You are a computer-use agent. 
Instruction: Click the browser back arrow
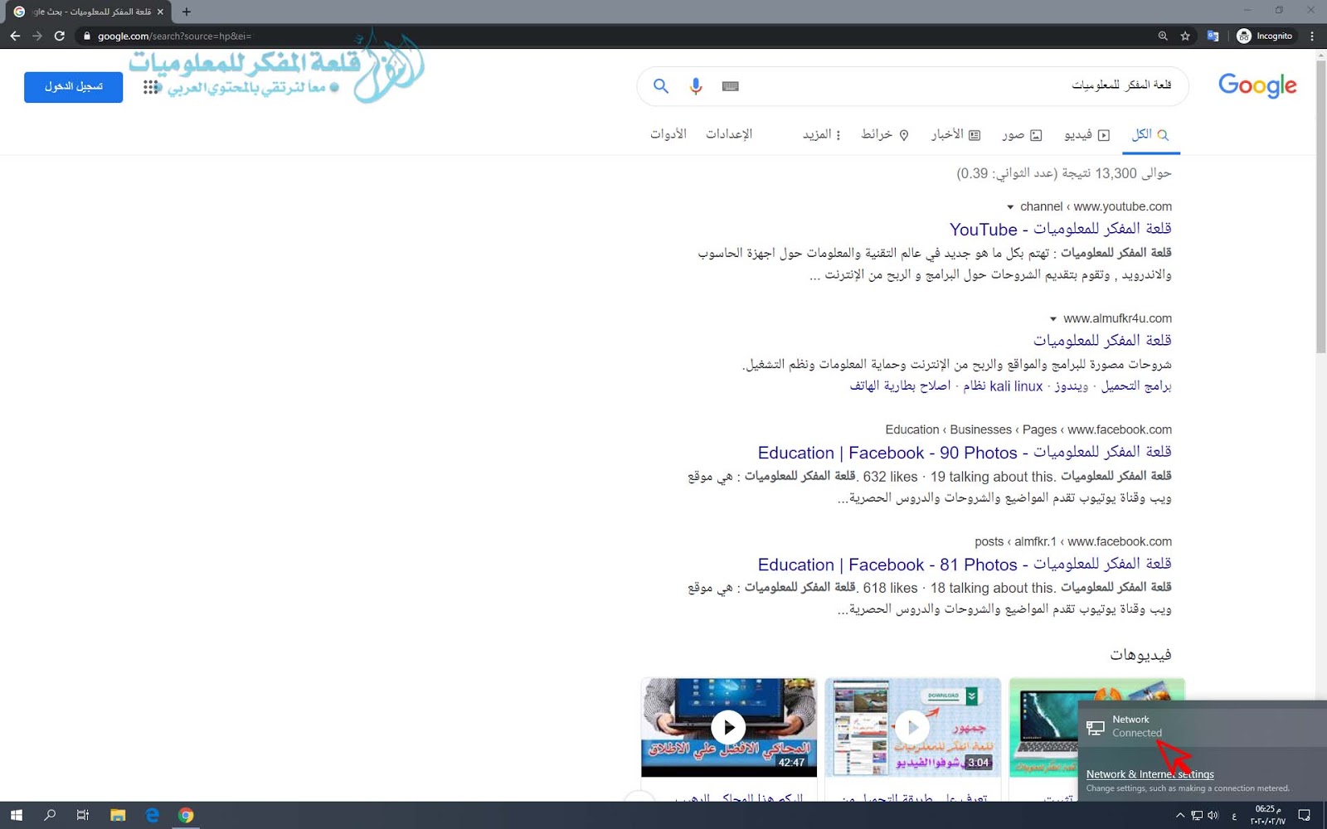[x=15, y=36]
